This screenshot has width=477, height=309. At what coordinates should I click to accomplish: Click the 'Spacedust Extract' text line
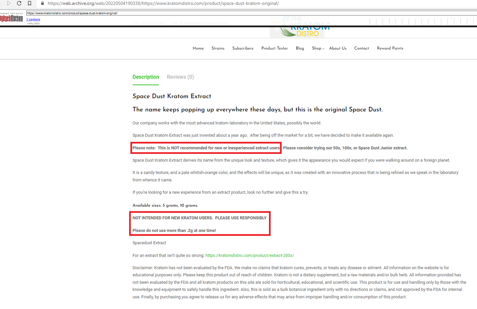pyautogui.click(x=149, y=243)
